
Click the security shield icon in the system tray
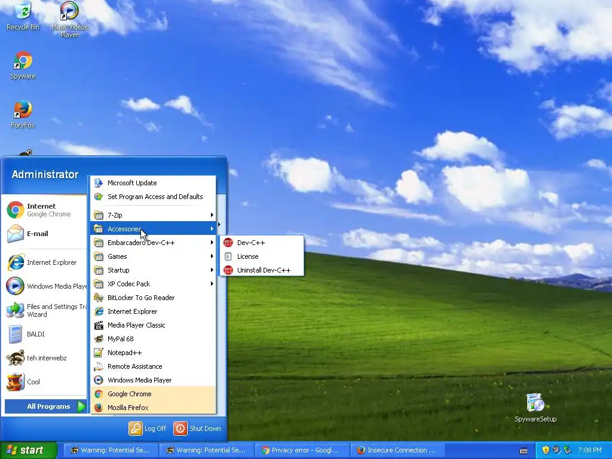[546, 450]
